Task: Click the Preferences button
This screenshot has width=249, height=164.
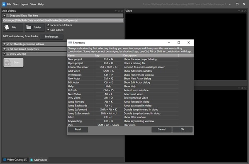Action: click(x=51, y=36)
